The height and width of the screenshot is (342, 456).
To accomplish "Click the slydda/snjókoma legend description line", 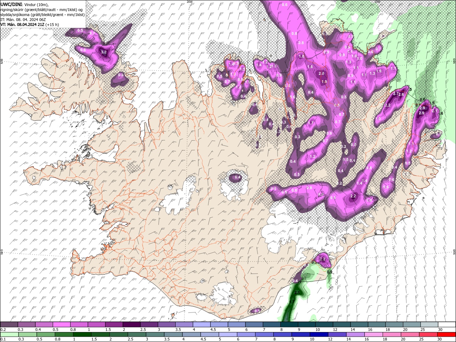I will point(42,14).
